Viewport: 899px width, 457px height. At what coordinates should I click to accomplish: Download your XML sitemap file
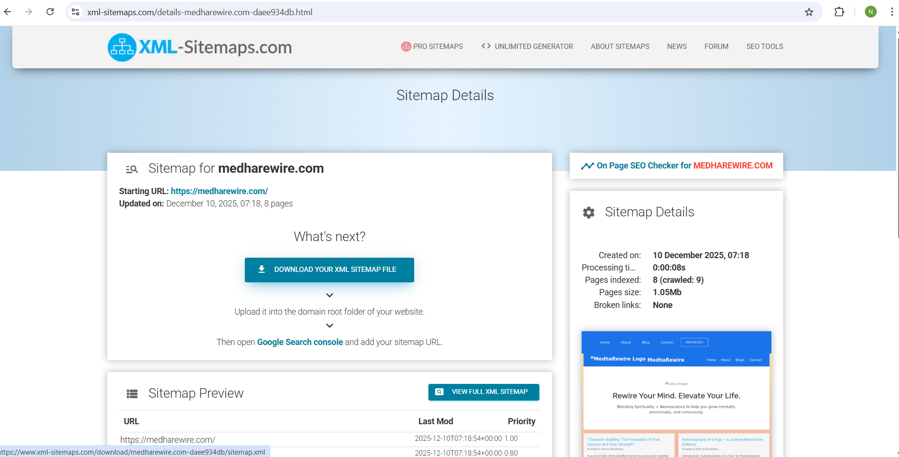[329, 270]
